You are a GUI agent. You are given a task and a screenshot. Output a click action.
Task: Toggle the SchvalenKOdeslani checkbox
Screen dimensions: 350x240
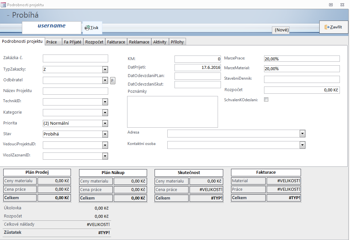pyautogui.click(x=266, y=100)
